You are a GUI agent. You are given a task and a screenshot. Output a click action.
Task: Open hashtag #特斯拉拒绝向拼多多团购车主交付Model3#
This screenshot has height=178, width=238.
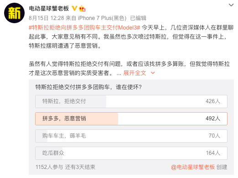point(84,28)
